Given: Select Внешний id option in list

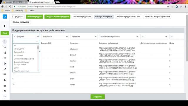Looking at the screenshot, I should [x=19, y=52].
